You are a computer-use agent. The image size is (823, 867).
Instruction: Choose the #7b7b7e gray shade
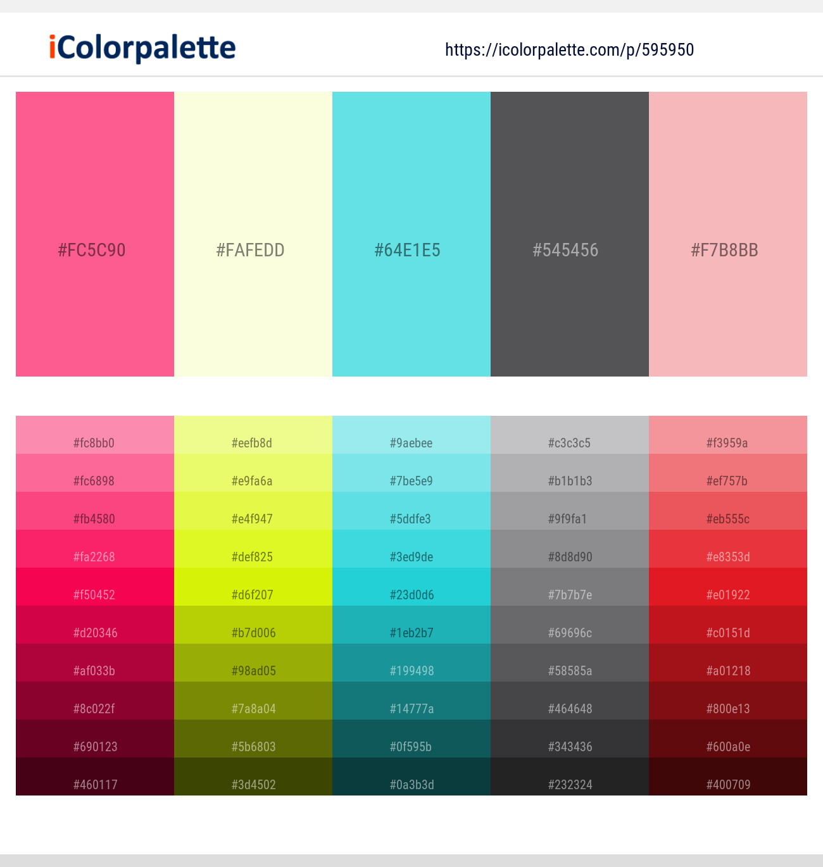(570, 587)
